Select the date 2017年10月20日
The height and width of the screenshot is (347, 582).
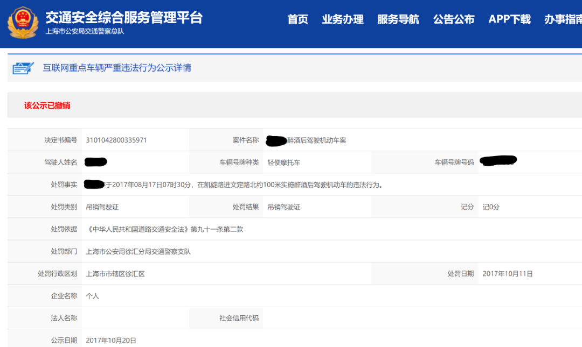click(x=111, y=341)
